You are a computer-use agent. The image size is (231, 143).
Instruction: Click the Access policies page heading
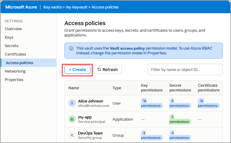tap(85, 23)
